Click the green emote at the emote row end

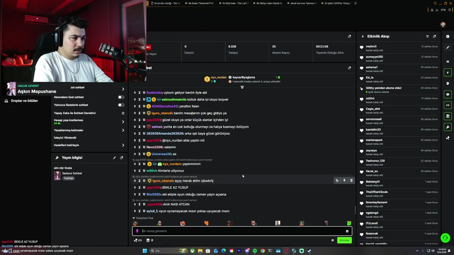pos(349,223)
